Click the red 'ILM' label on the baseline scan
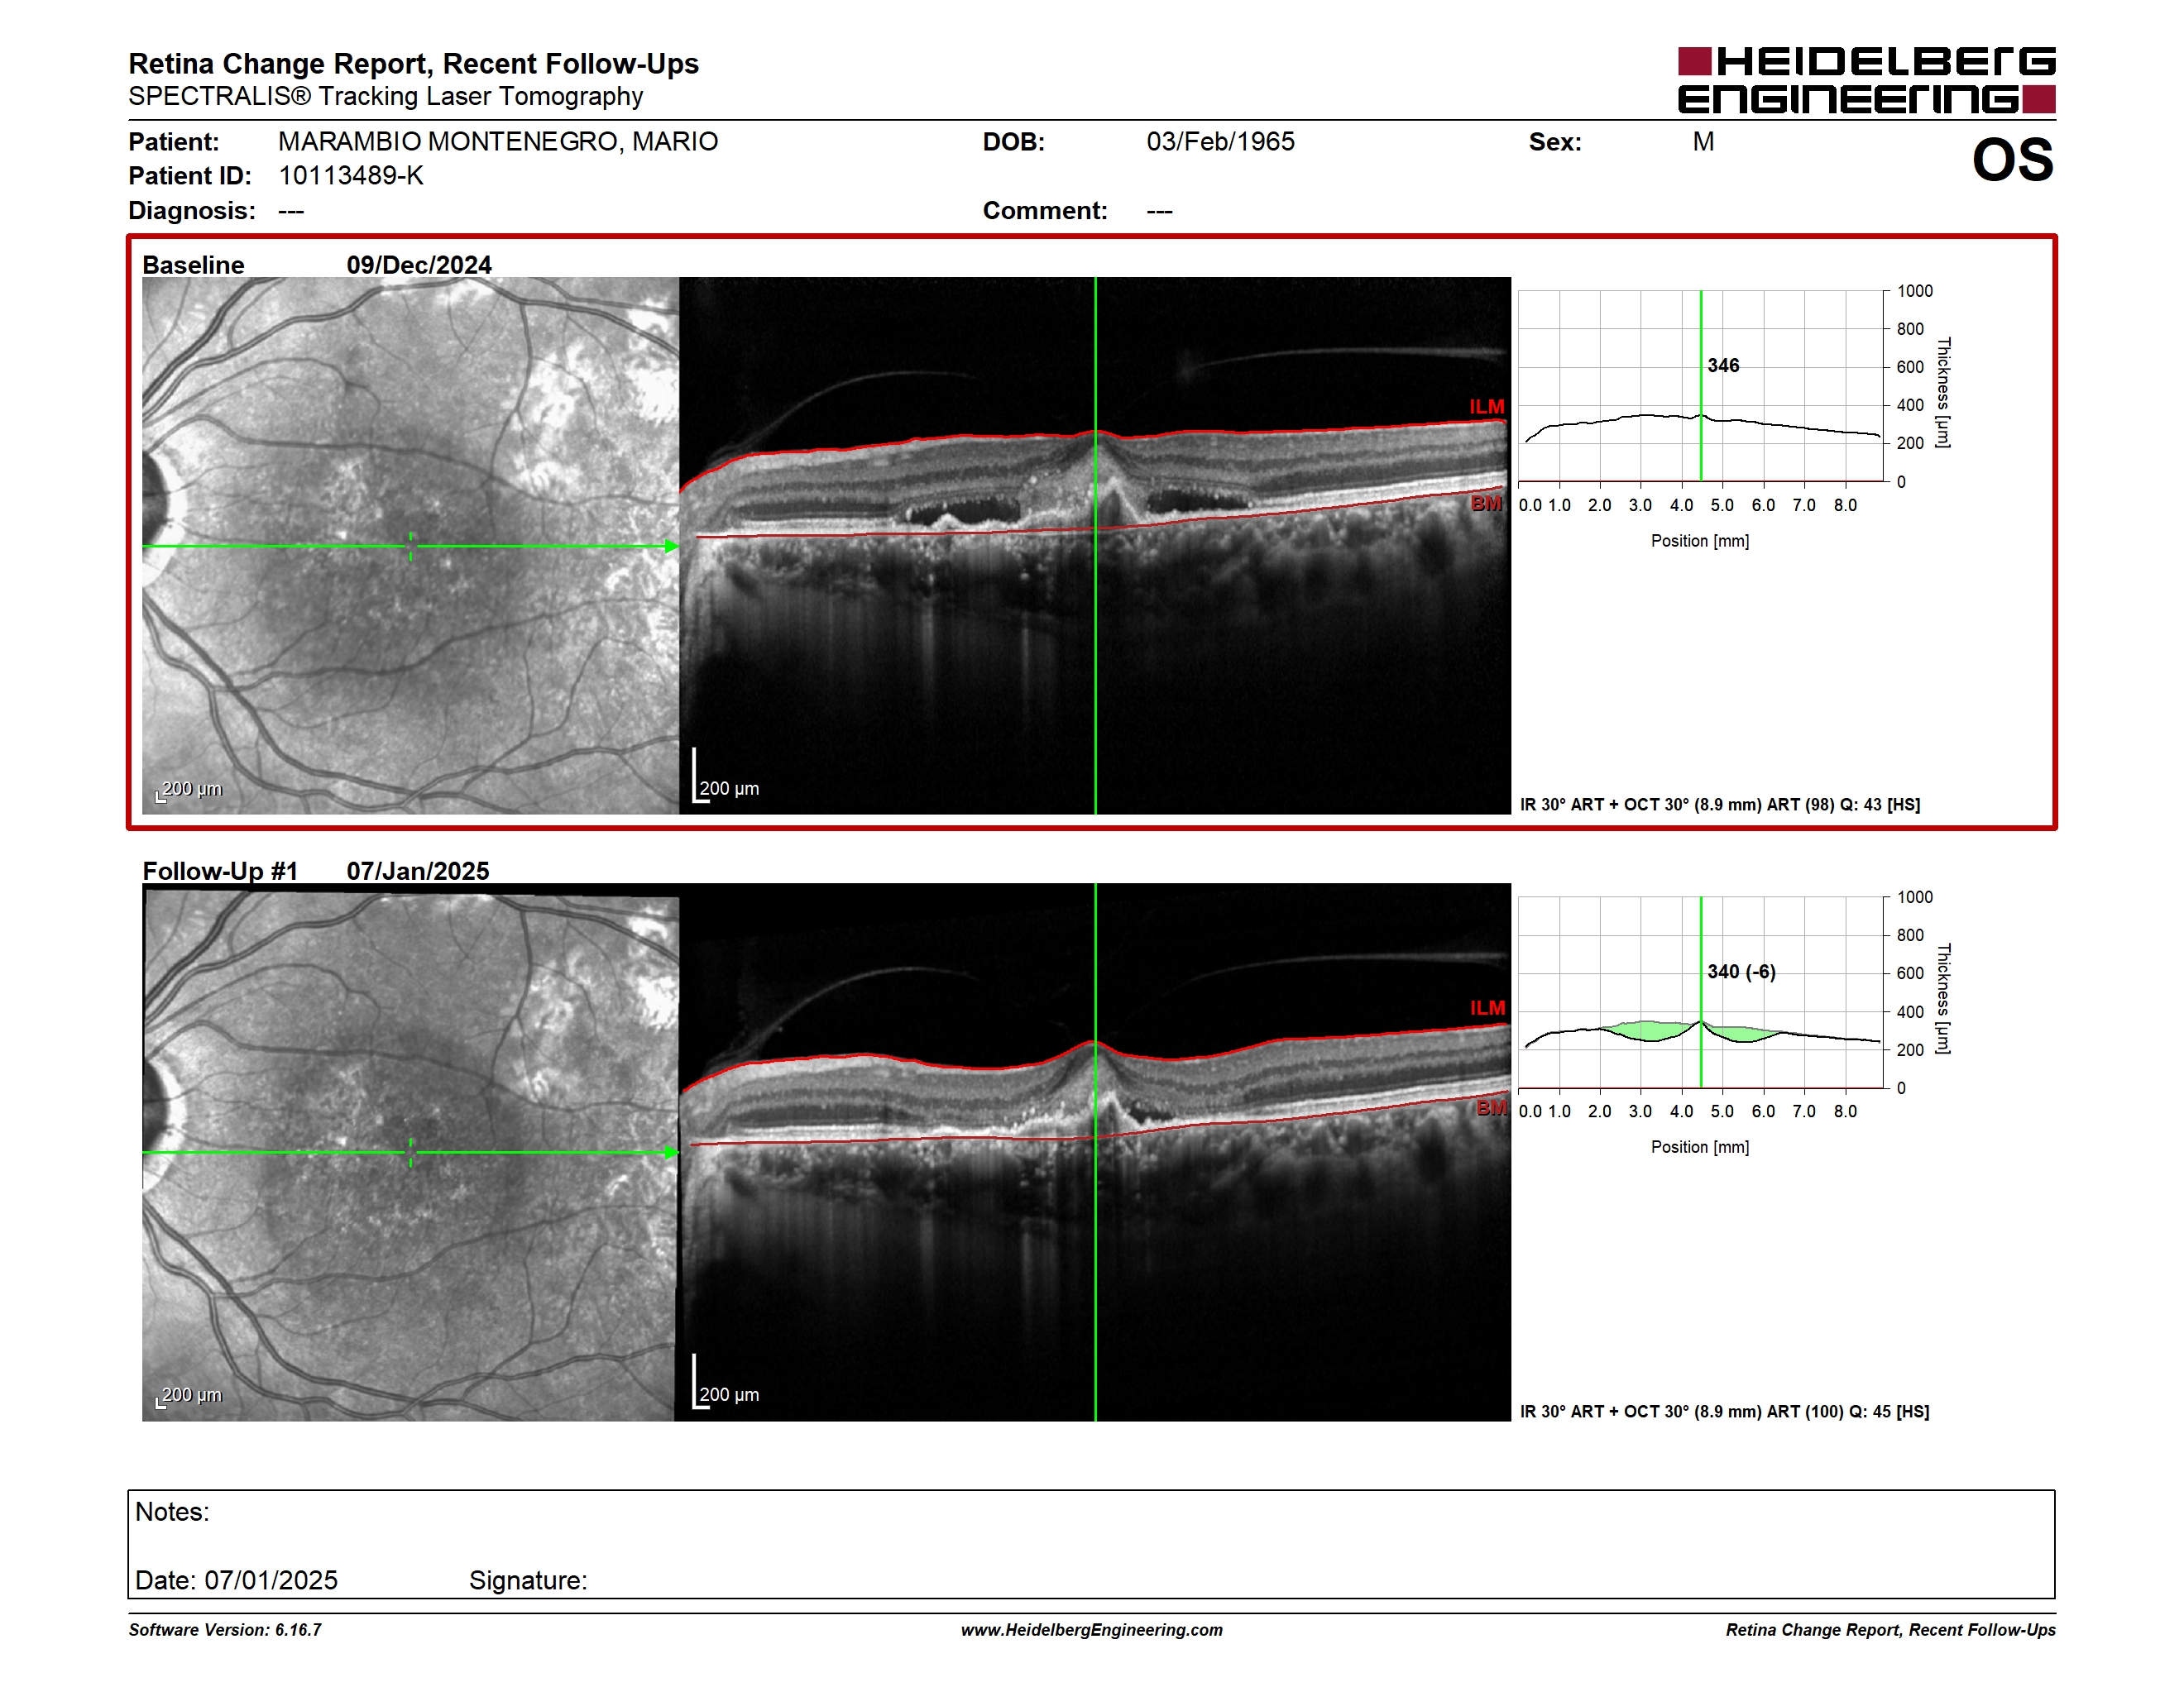 click(x=1486, y=407)
